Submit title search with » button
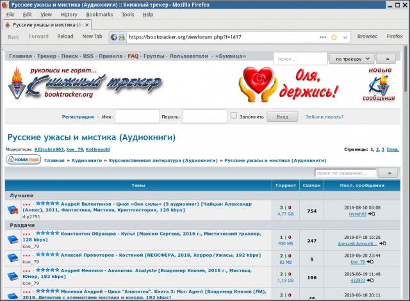 tap(389, 173)
